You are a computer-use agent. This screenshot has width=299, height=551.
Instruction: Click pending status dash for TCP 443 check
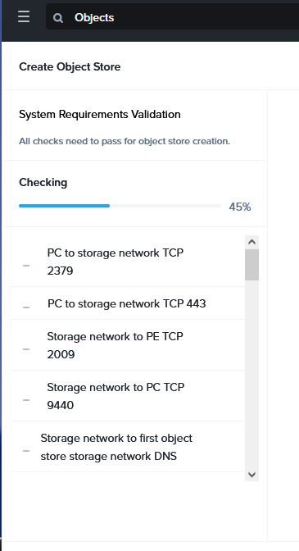pos(26,307)
